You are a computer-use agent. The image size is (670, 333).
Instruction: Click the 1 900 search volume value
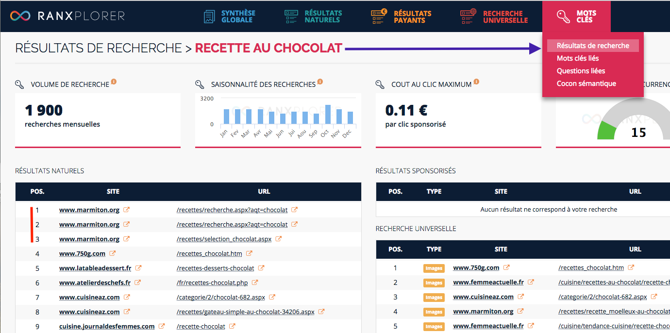click(x=44, y=110)
